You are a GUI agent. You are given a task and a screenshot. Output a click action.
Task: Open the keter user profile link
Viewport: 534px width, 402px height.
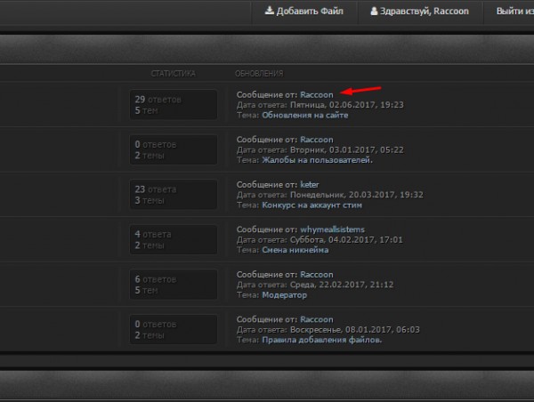click(309, 184)
